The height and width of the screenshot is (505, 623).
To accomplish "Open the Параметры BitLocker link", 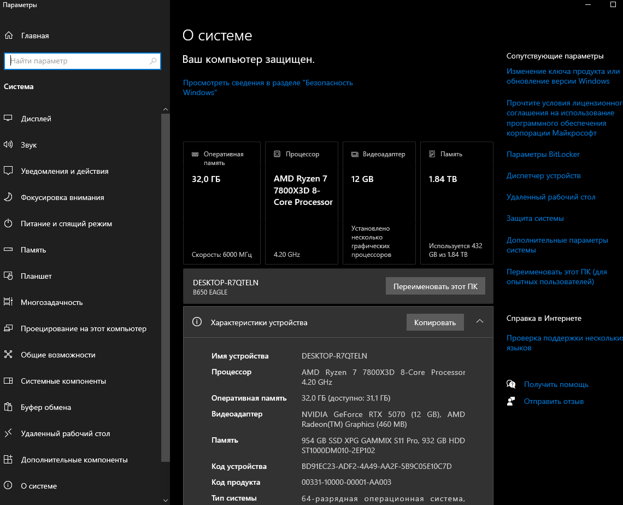I will click(x=543, y=154).
